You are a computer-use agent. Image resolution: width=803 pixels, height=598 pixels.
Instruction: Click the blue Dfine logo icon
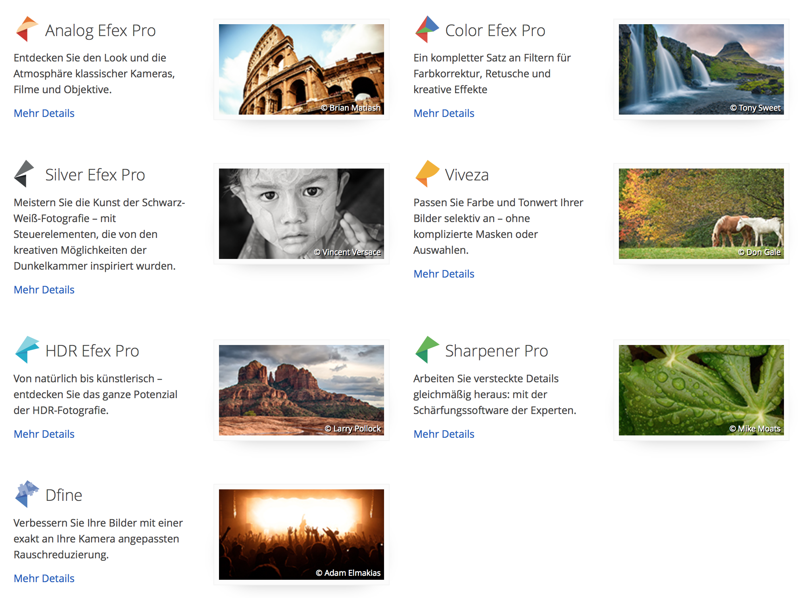27,494
